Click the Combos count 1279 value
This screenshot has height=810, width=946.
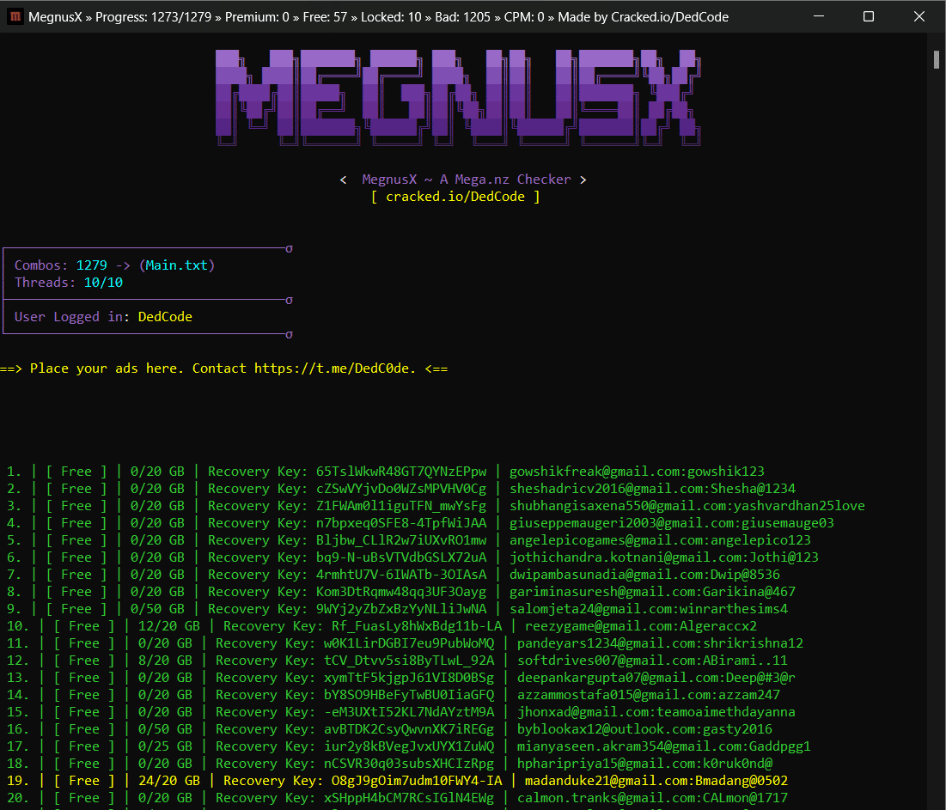(x=92, y=265)
